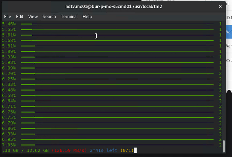
Task: Click the 32.62 GB total size text
Action: [38, 151]
